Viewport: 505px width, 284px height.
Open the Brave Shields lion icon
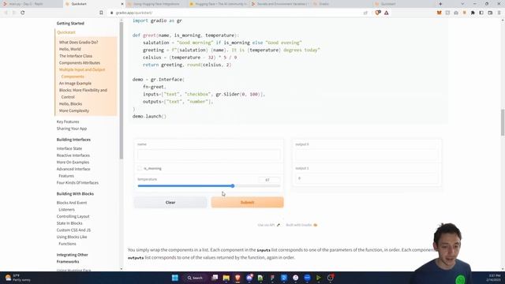pyautogui.click(x=378, y=13)
